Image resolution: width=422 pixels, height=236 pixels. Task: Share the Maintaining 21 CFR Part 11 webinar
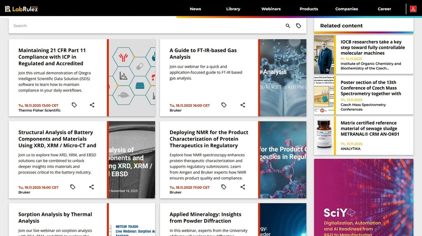(92, 105)
